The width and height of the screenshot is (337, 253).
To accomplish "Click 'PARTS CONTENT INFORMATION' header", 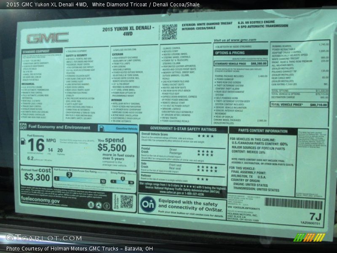I will (x=262, y=131).
